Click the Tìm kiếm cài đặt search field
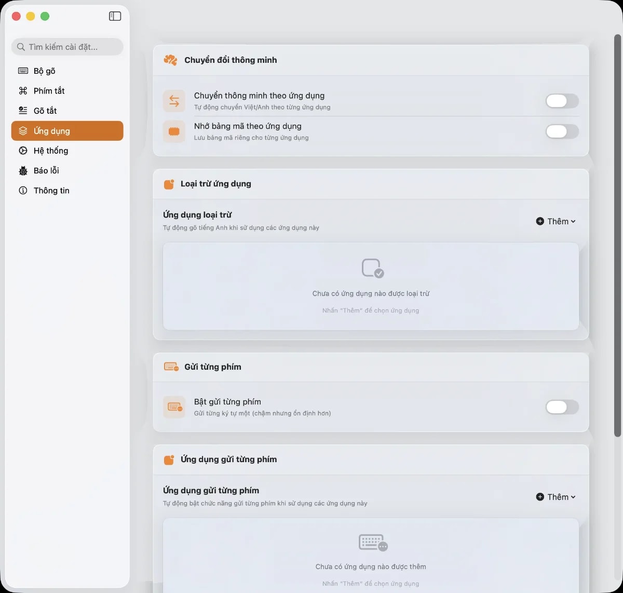 (67, 47)
